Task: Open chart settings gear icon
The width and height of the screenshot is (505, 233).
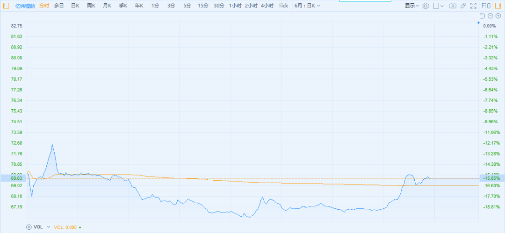Action: pyautogui.click(x=426, y=6)
